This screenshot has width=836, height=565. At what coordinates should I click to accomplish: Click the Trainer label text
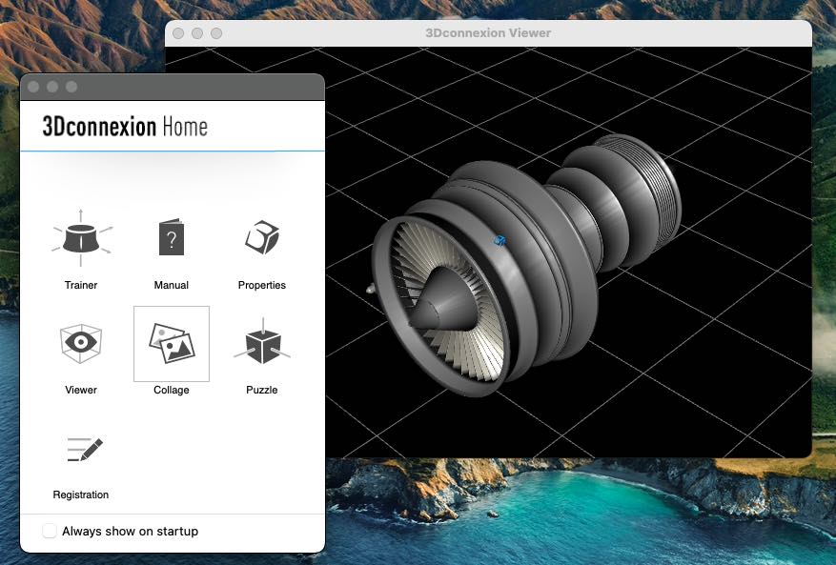(x=81, y=285)
